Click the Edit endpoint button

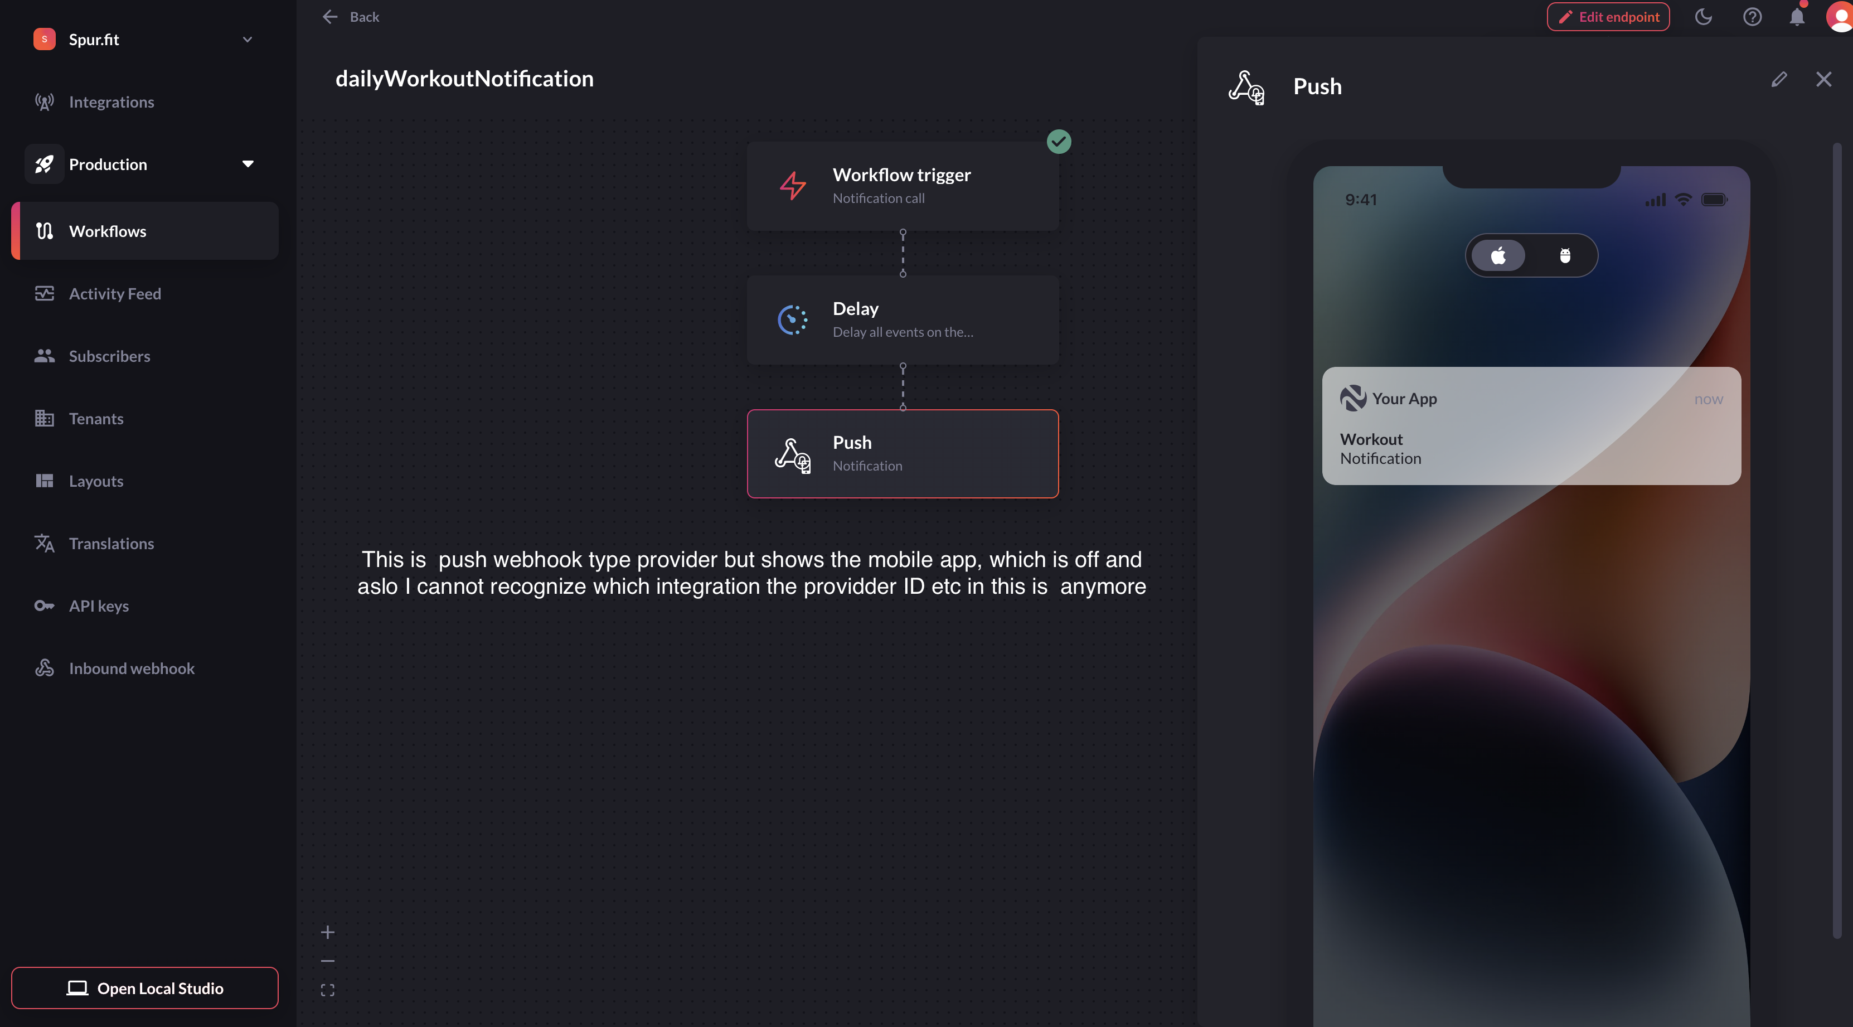(x=1608, y=17)
